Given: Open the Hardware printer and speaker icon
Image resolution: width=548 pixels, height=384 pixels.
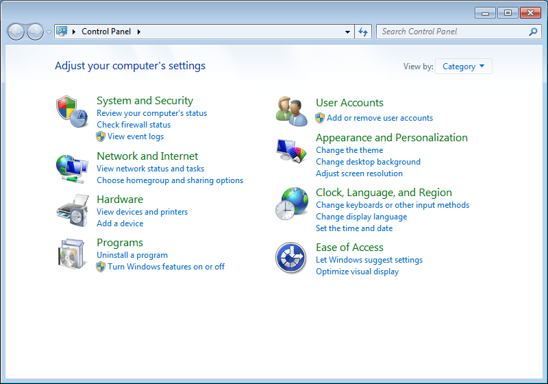Looking at the screenshot, I should point(73,211).
